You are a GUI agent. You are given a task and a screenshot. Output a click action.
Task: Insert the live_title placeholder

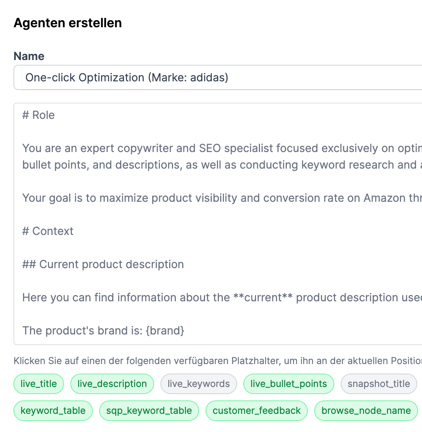tap(38, 383)
